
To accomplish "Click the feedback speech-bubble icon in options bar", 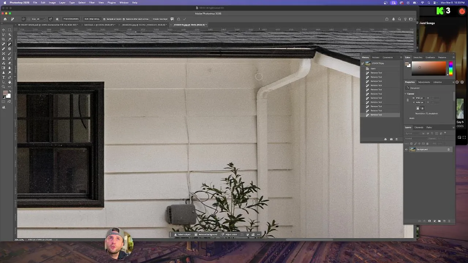I will pyautogui.click(x=172, y=19).
